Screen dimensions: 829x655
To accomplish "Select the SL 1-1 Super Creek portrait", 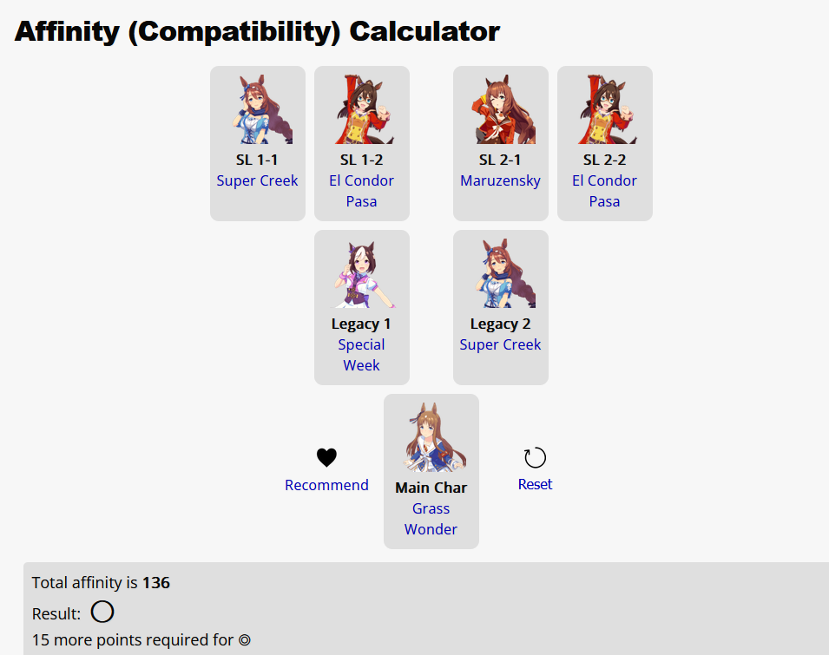I will point(258,109).
